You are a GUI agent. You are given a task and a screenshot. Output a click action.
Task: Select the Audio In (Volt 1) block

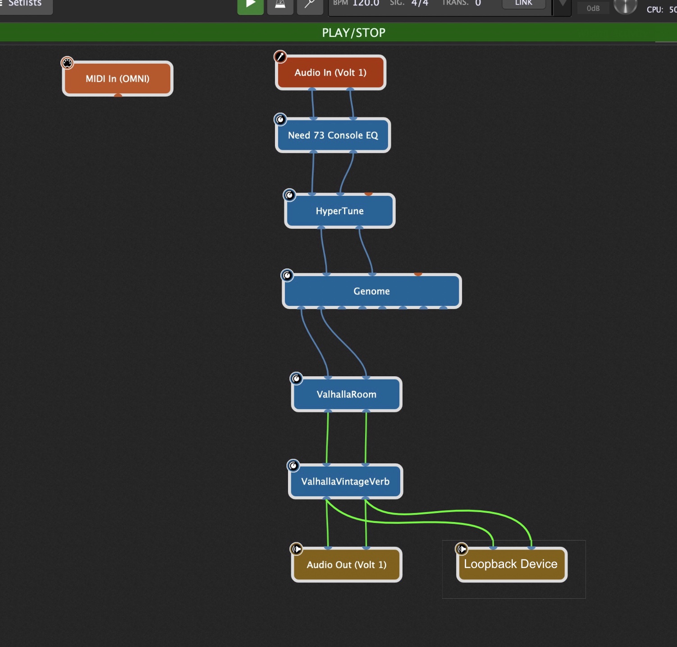(x=330, y=73)
